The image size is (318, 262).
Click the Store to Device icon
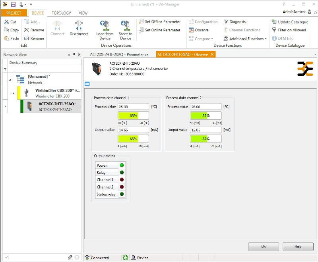[125, 25]
